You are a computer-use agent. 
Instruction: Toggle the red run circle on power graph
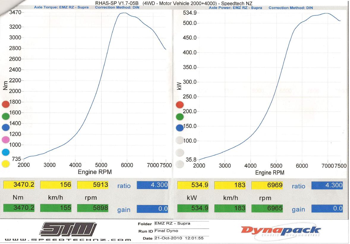tap(180, 105)
